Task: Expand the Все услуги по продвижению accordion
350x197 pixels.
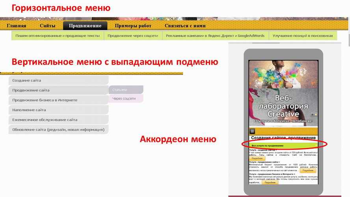Action: [283, 145]
